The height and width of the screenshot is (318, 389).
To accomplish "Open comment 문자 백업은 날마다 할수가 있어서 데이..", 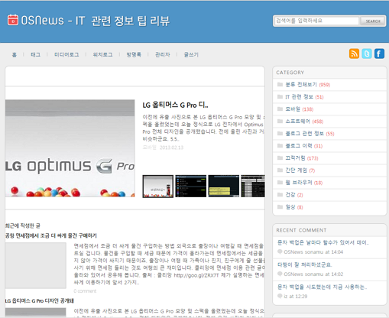I will (323, 242).
